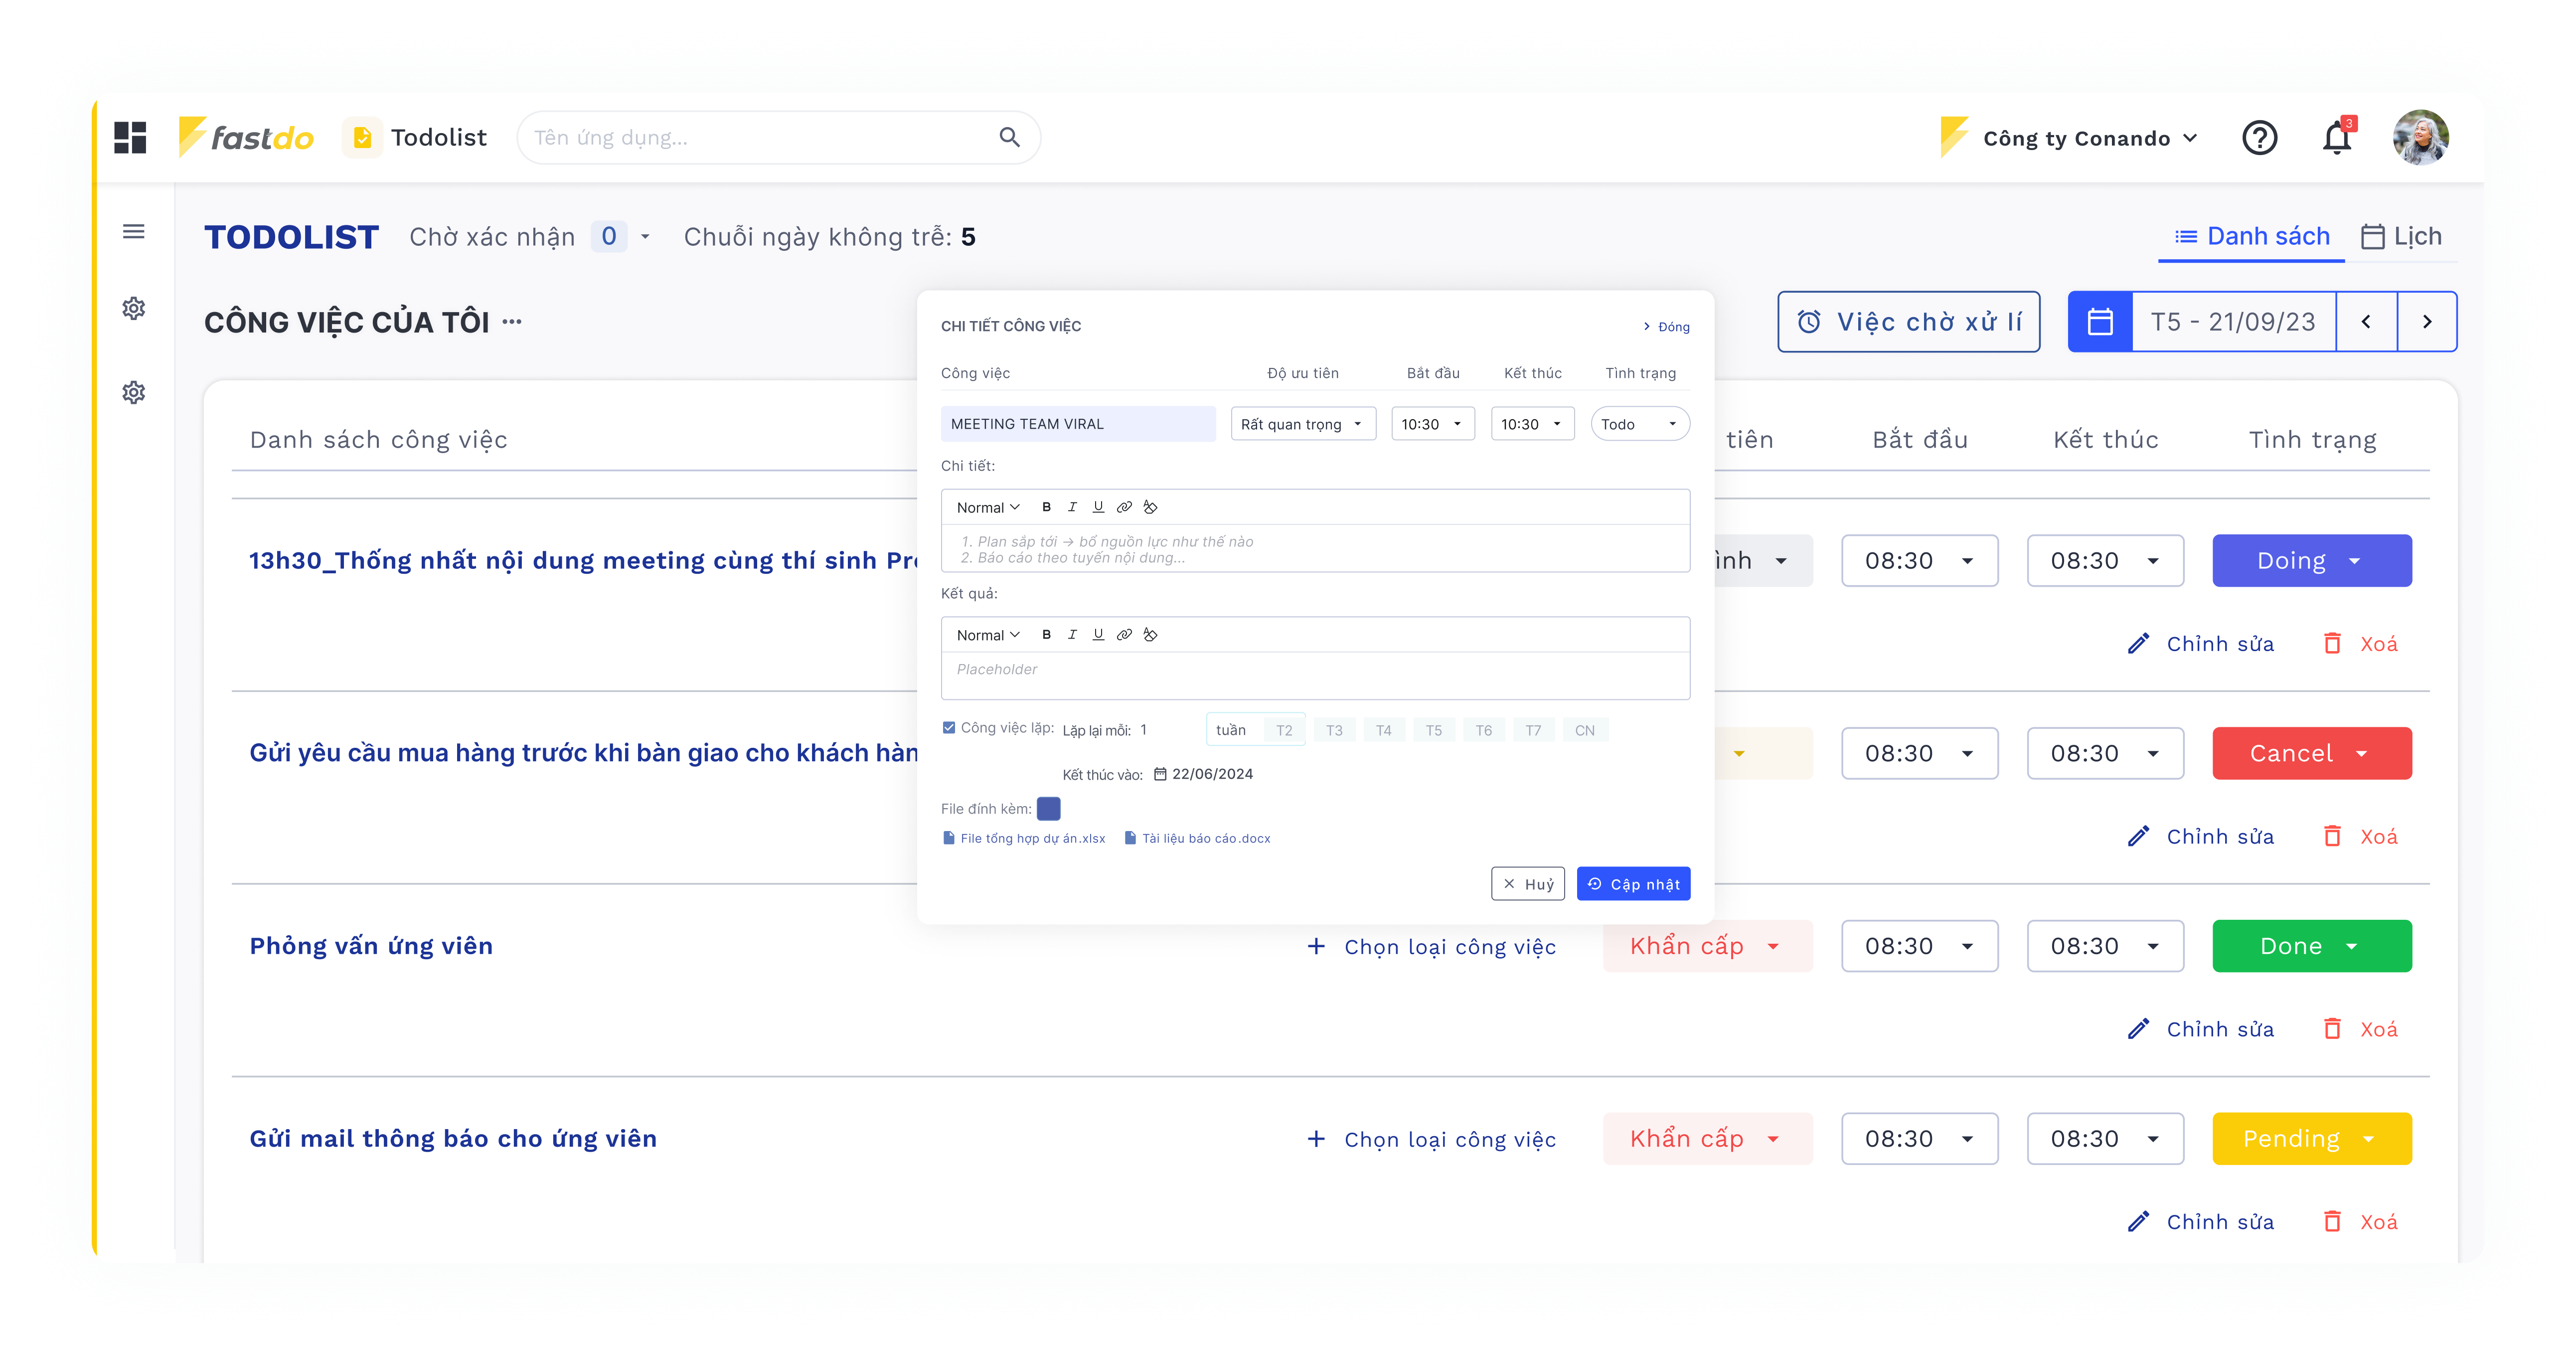Open the Done status dropdown
This screenshot has width=2576, height=1354.
pos(2311,945)
